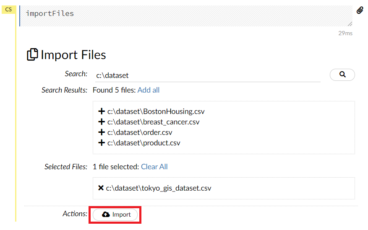Click the documents icon beside Import Files heading

coord(32,55)
